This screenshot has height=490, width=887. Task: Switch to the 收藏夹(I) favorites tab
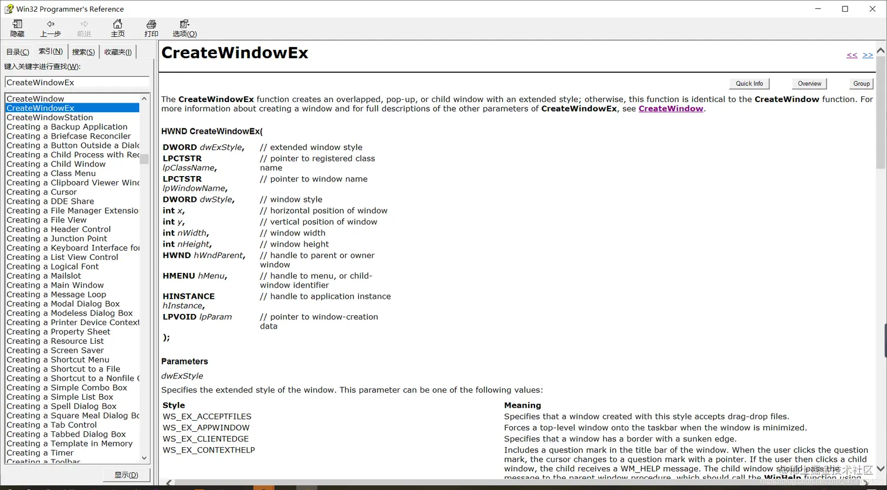coord(118,52)
